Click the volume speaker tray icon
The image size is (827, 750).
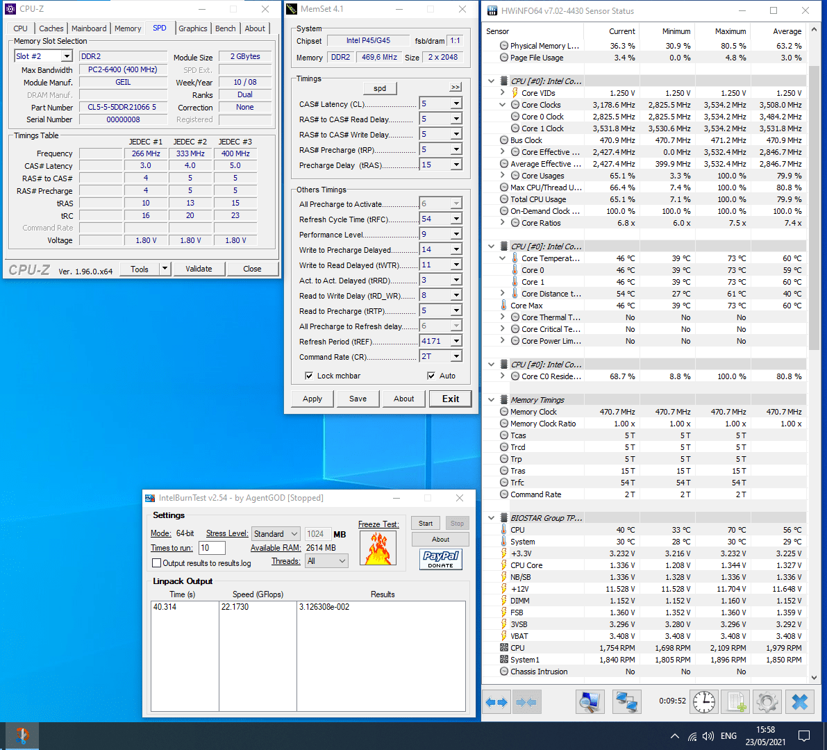point(708,736)
